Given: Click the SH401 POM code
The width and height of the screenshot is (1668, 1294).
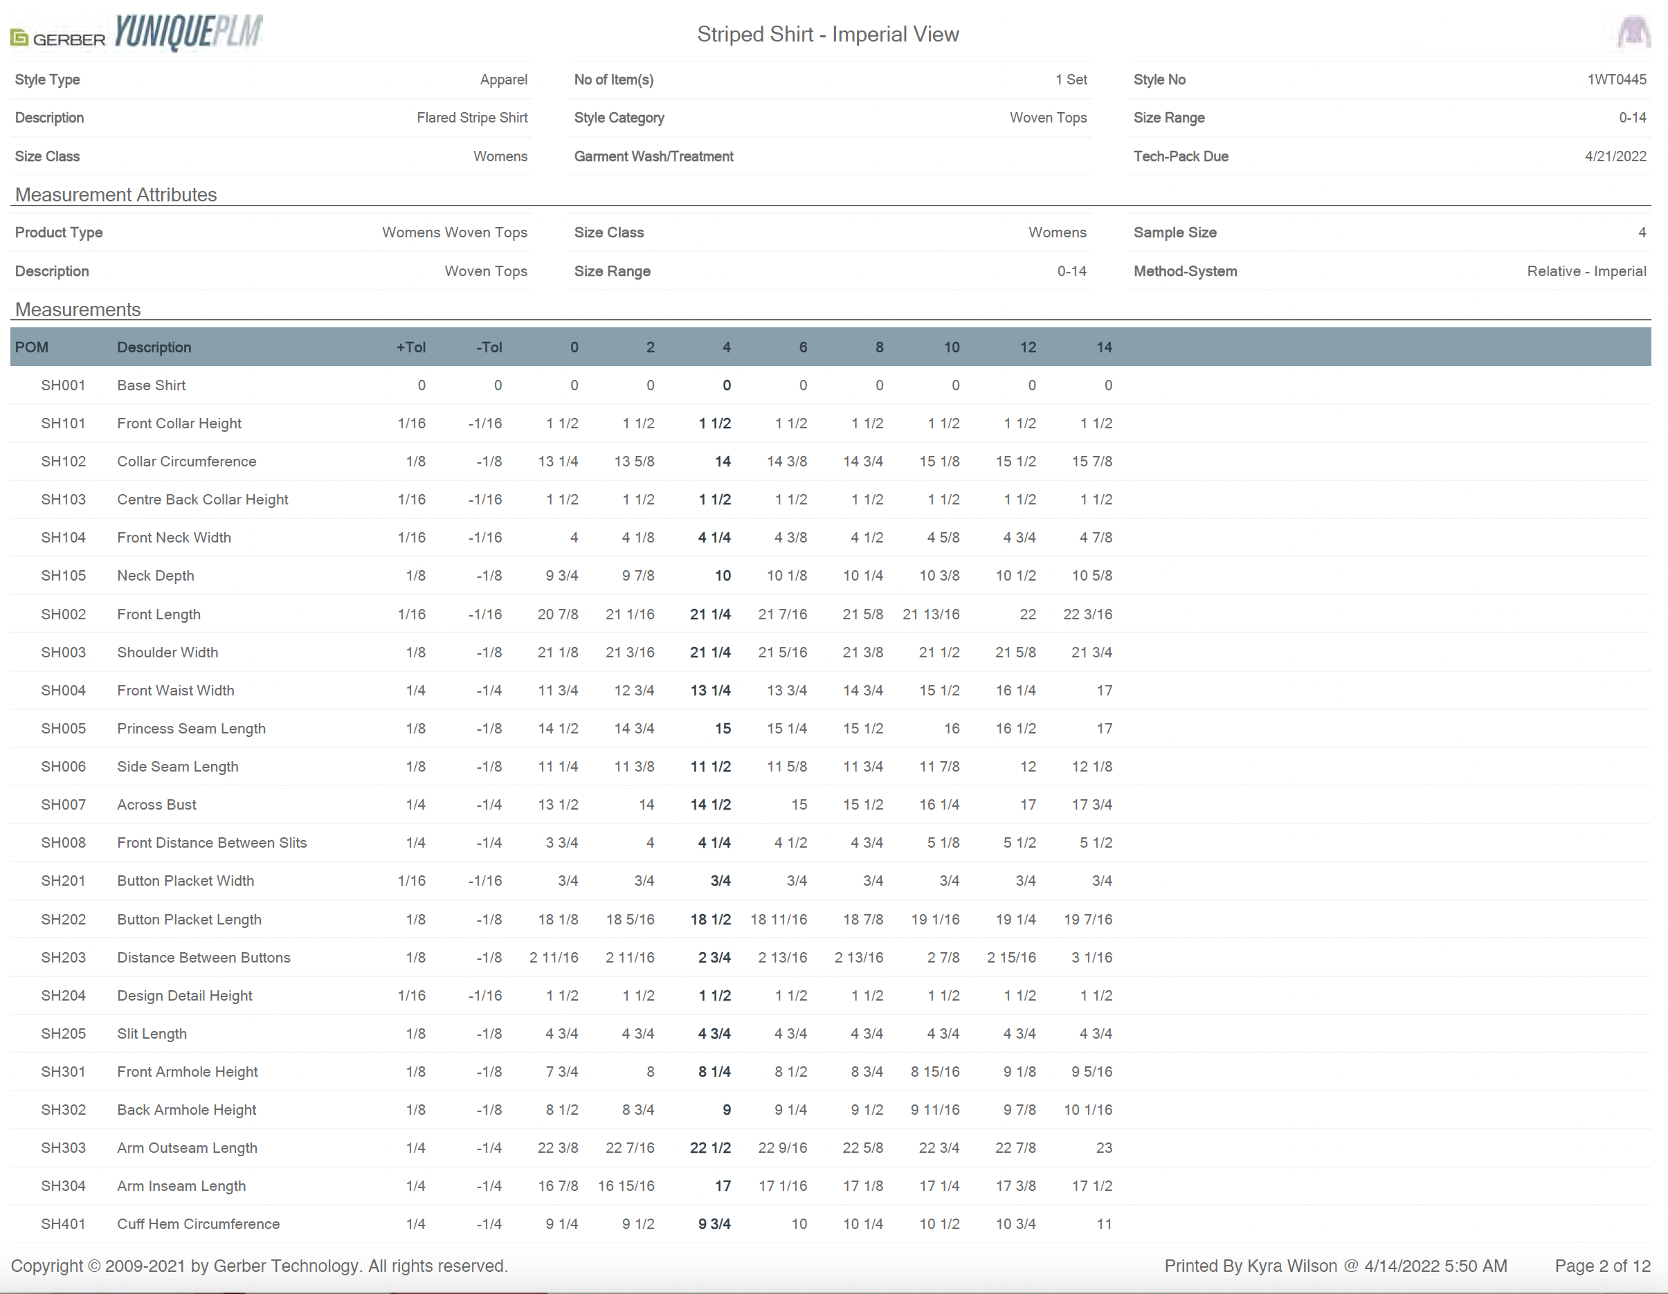Looking at the screenshot, I should 62,1224.
